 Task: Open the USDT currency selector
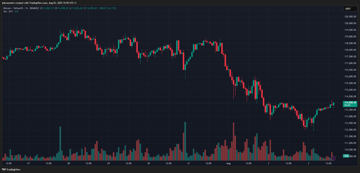click(348, 9)
